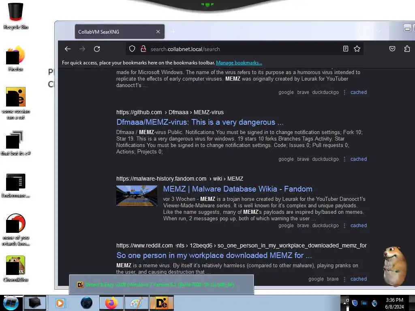Viewport: 415px width, 311px height.
Task: Open the three-dot menu for Fandom result
Action: 344,226
